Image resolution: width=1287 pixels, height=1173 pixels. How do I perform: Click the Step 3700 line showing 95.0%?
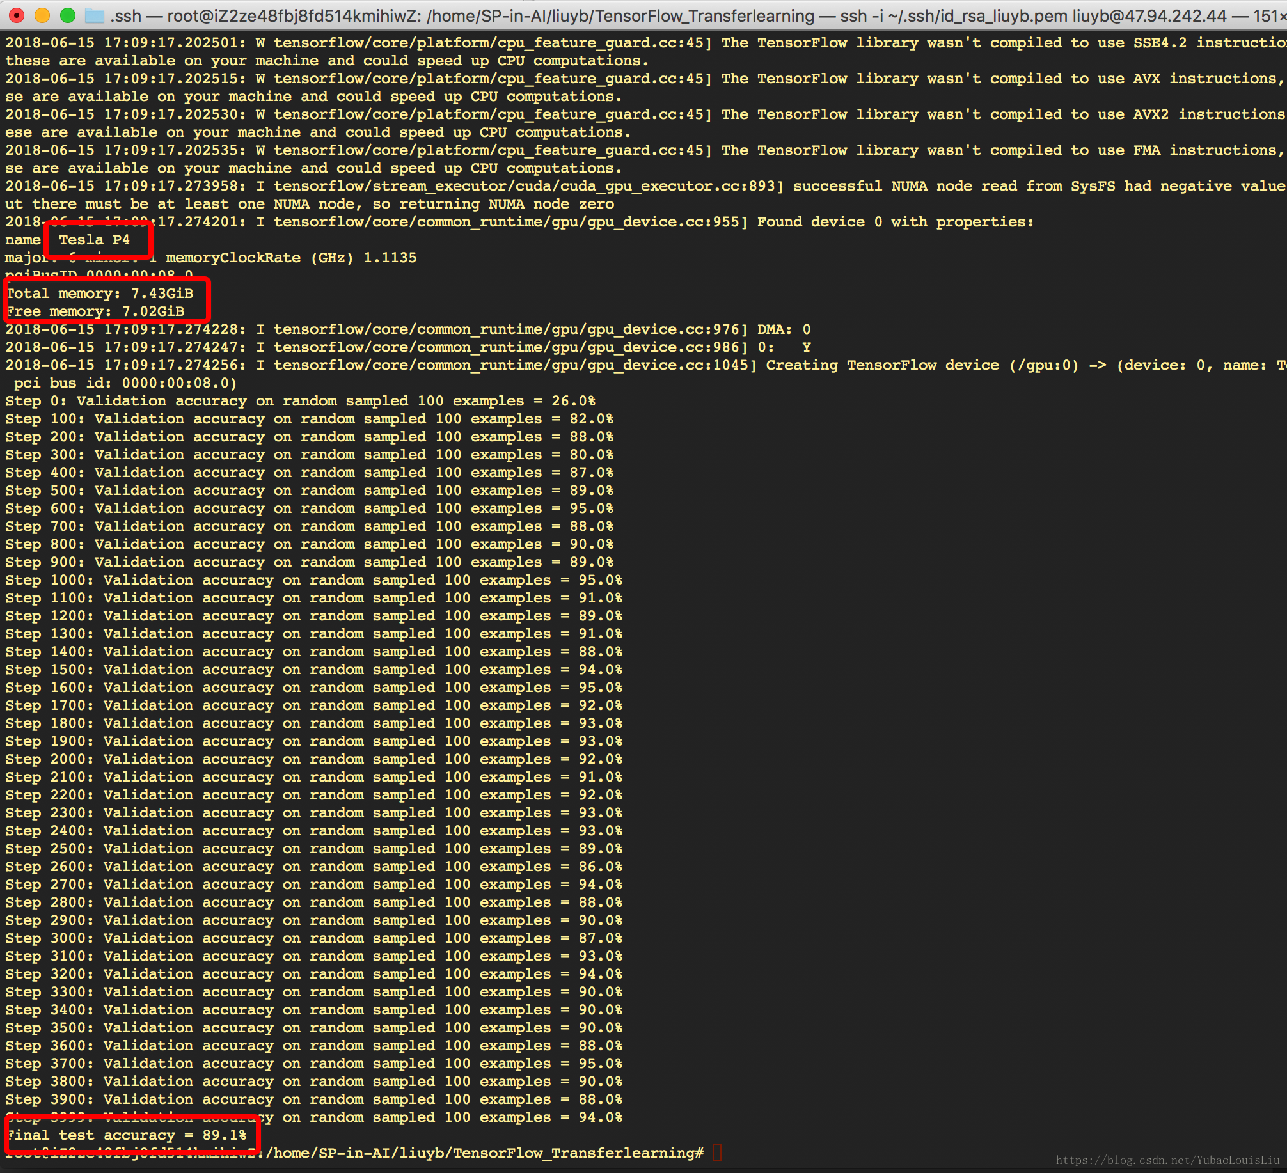tap(314, 1064)
